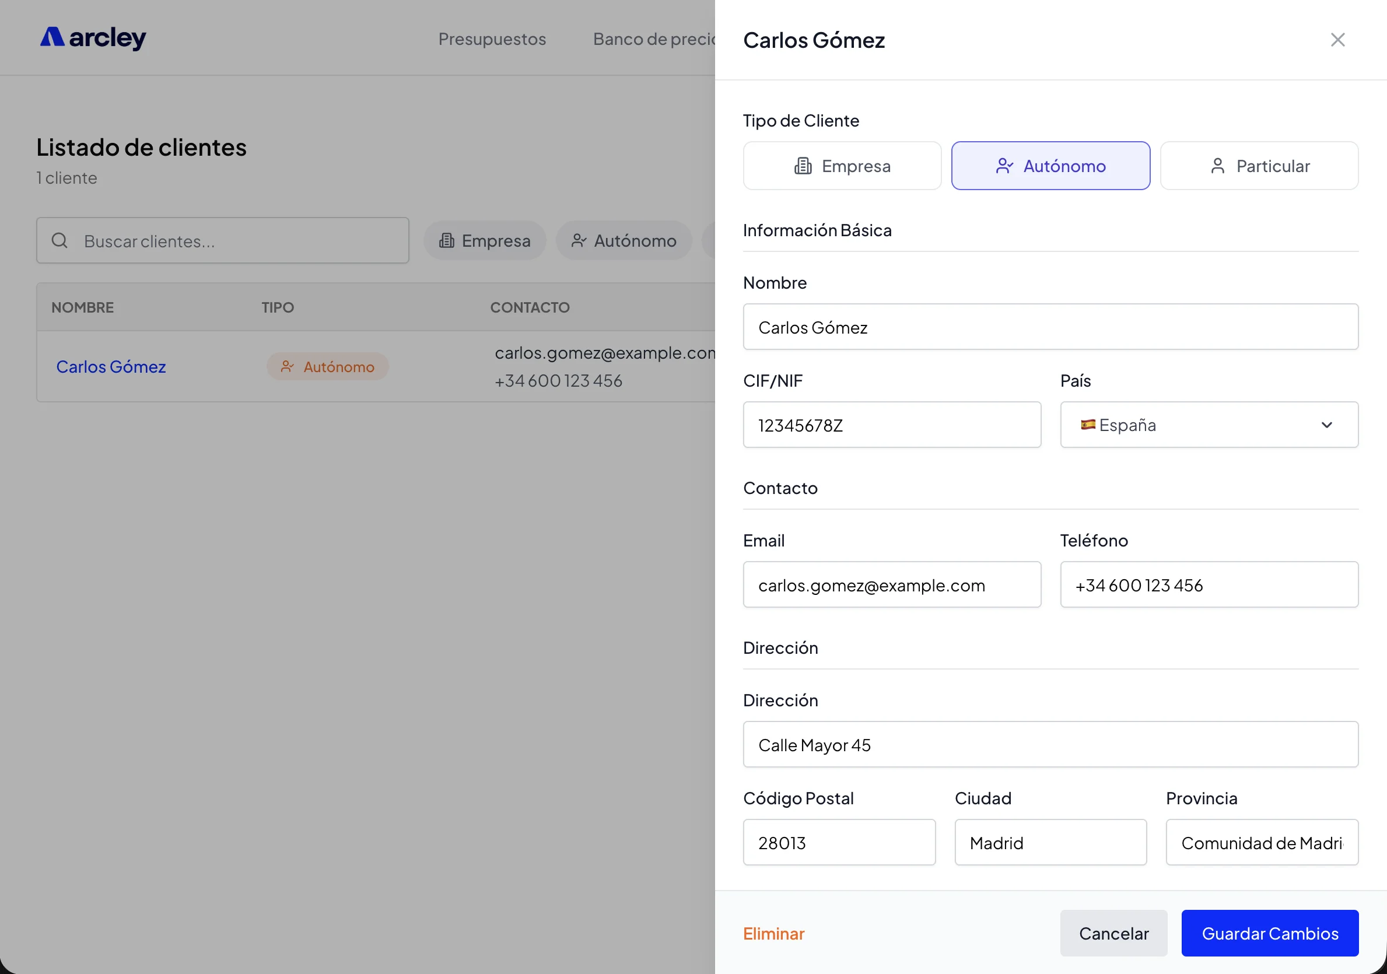The image size is (1387, 974).
Task: Click the person icon on Particular option
Action: coord(1217,166)
